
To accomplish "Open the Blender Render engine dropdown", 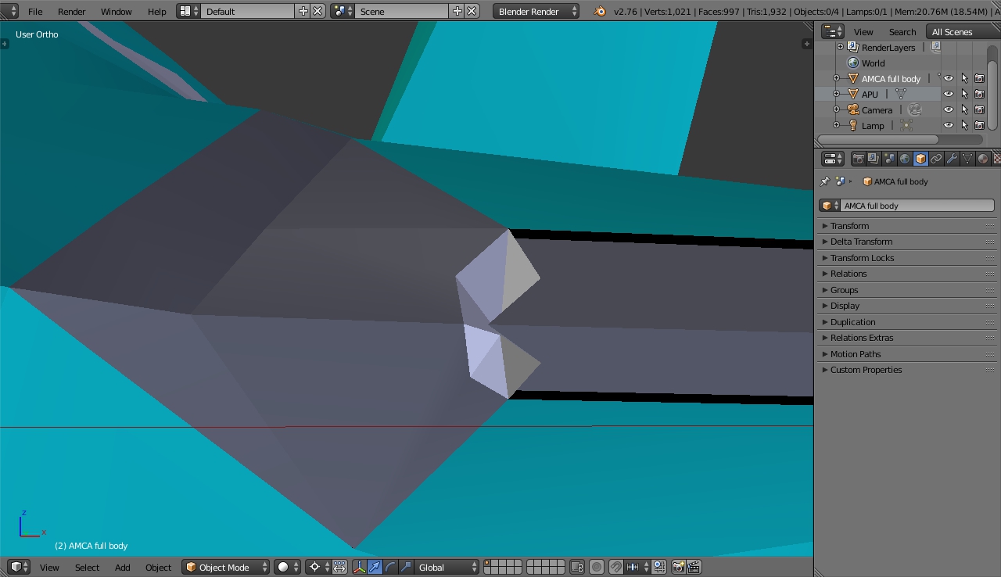I will [536, 11].
